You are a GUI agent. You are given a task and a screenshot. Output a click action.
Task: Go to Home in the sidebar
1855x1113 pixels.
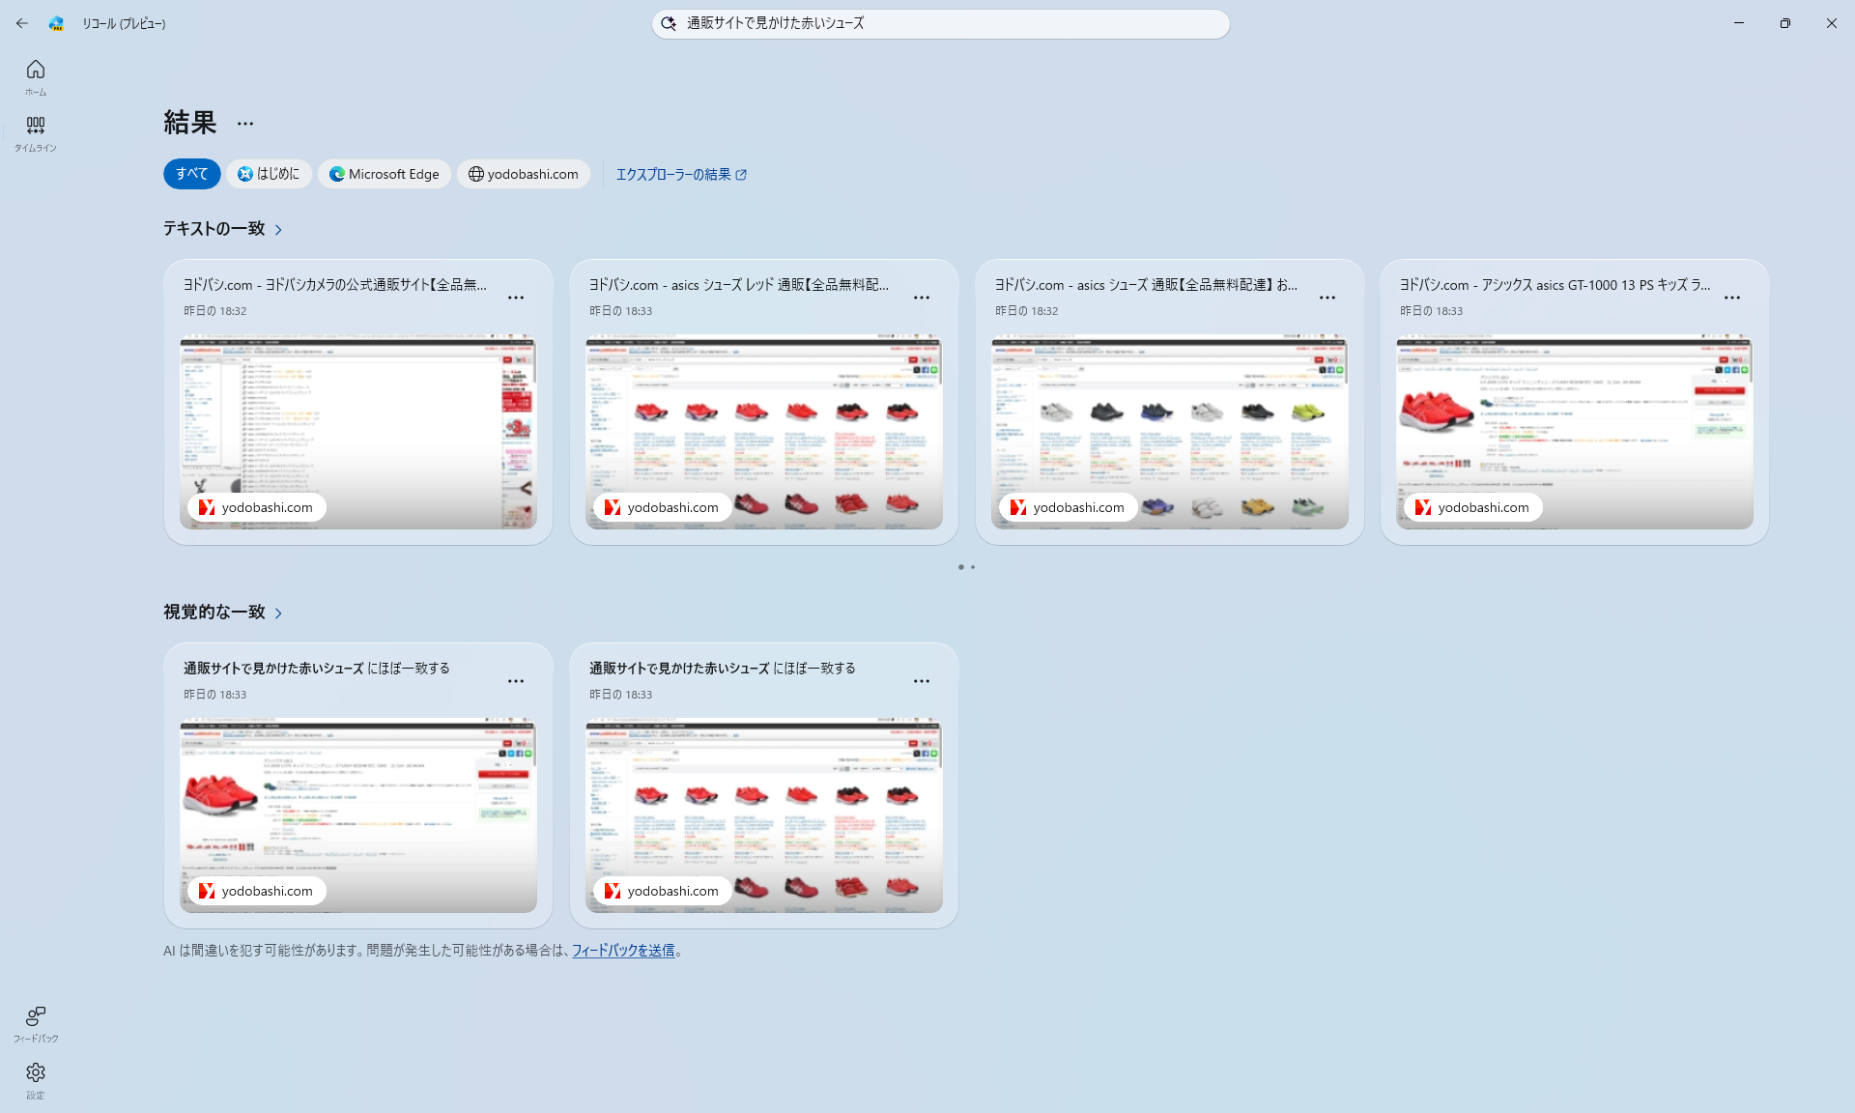pos(36,76)
